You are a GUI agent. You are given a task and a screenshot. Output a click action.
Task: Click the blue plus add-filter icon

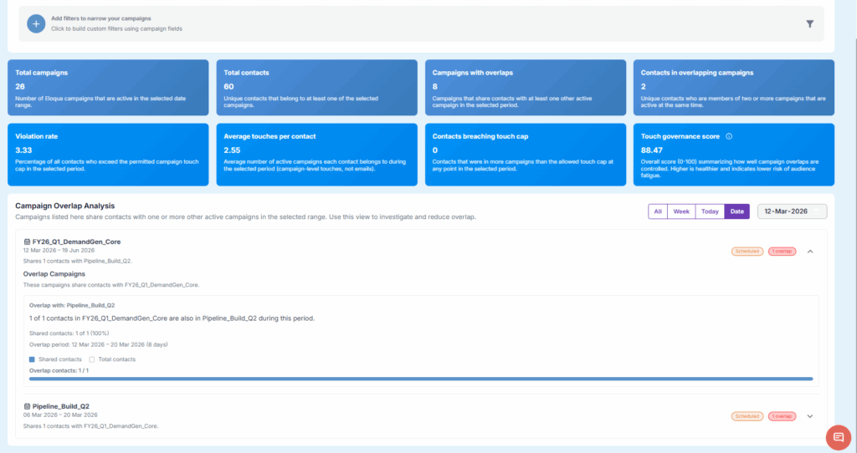(36, 23)
